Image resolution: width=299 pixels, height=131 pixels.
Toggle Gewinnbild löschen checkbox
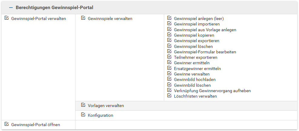(x=169, y=85)
